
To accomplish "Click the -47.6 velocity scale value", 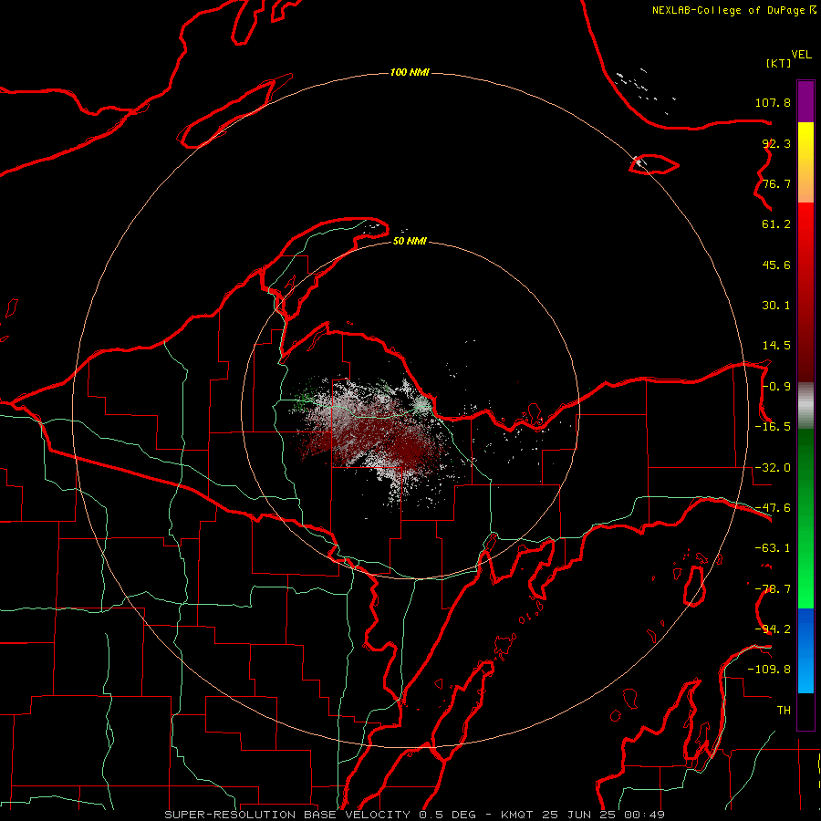I will point(773,508).
